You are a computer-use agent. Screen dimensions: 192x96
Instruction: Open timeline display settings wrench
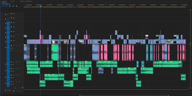coord(17,6)
